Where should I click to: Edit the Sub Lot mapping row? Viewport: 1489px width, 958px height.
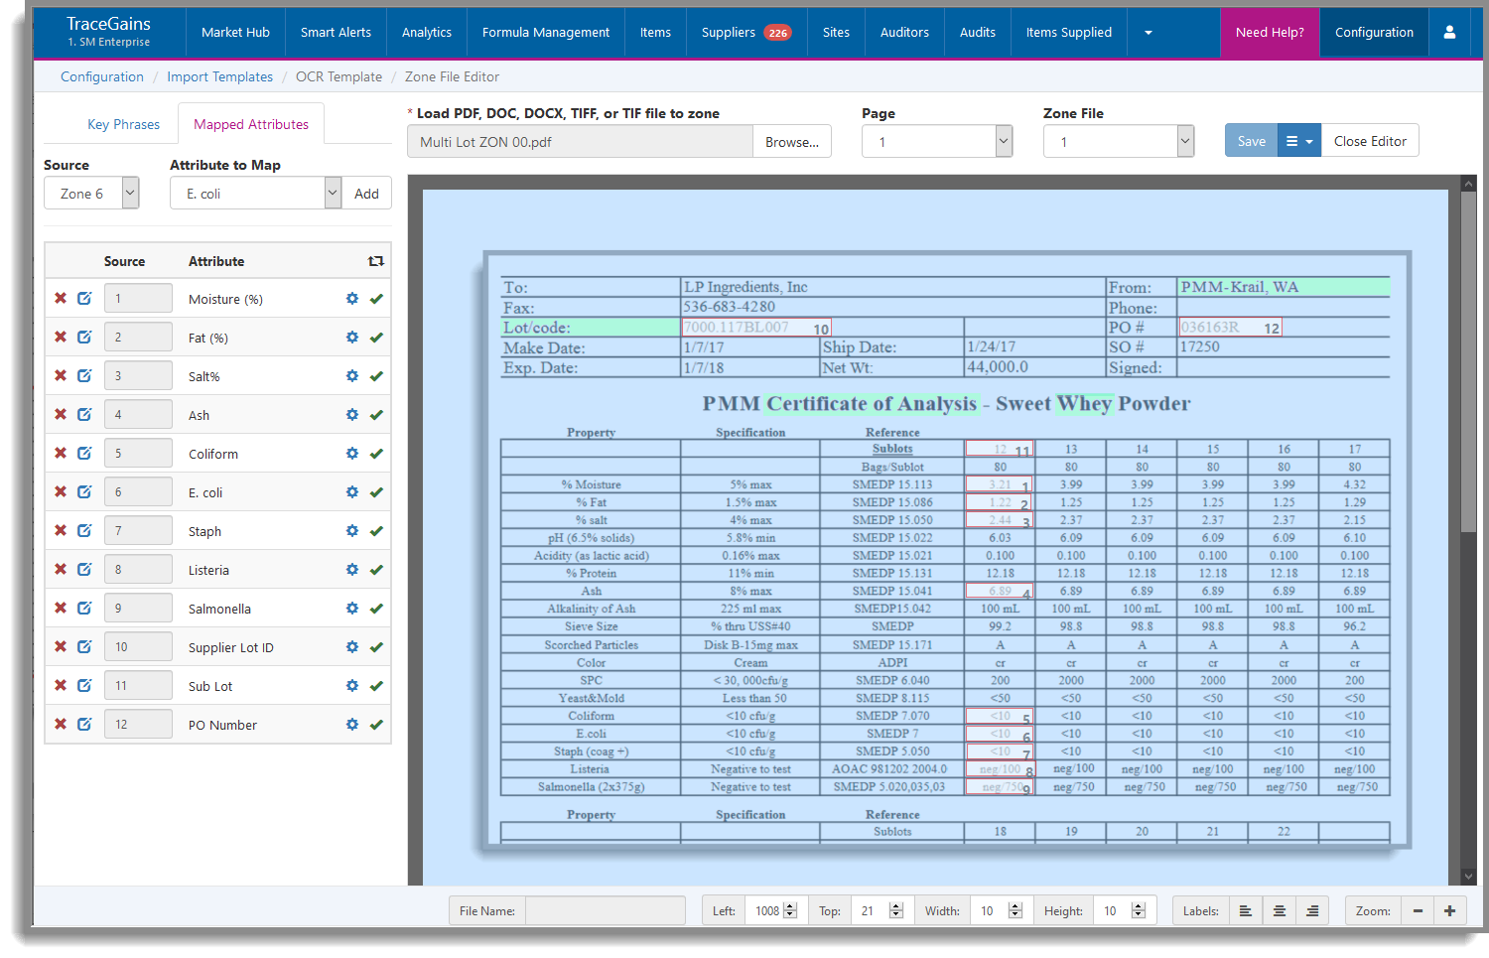coord(84,686)
